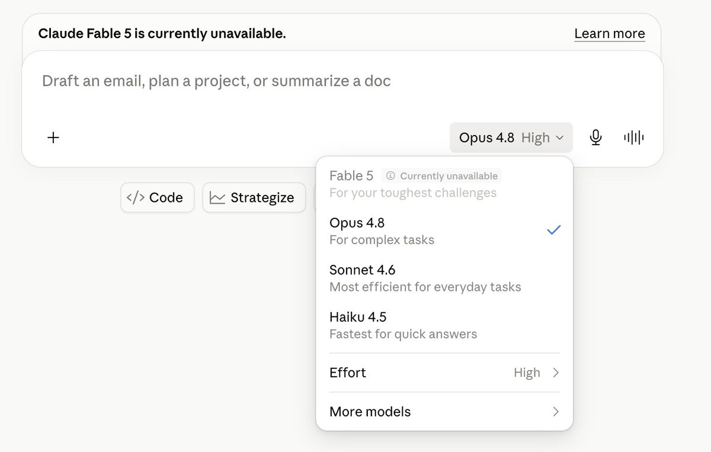Click the plus attachment icon
The image size is (711, 452).
(x=53, y=137)
